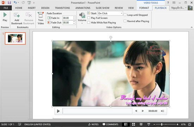The width and height of the screenshot is (194, 127).
Task: Check Loop until Stopped
Action: [125, 15]
